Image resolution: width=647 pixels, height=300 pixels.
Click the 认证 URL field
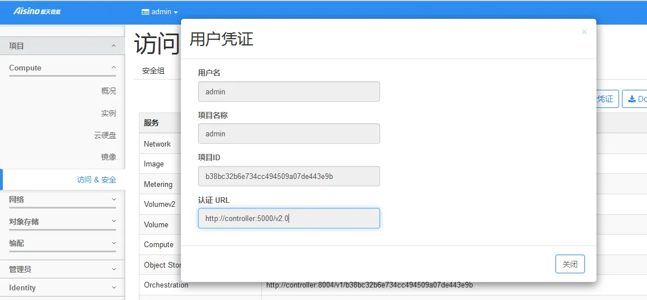289,218
